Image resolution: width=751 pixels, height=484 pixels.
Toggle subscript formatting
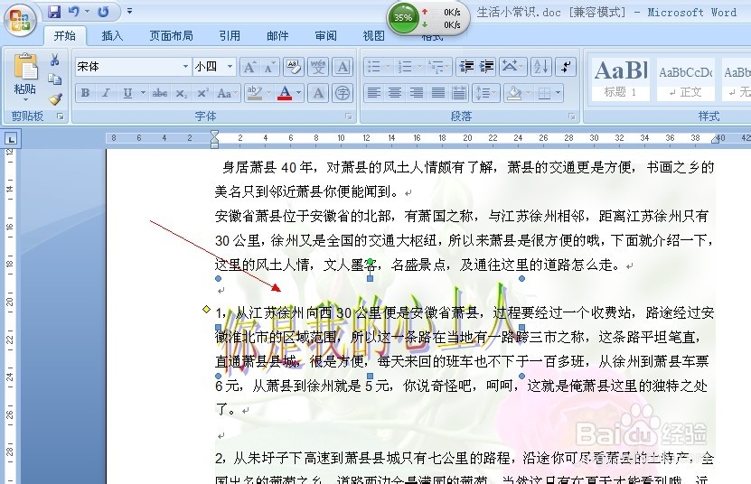click(x=181, y=93)
